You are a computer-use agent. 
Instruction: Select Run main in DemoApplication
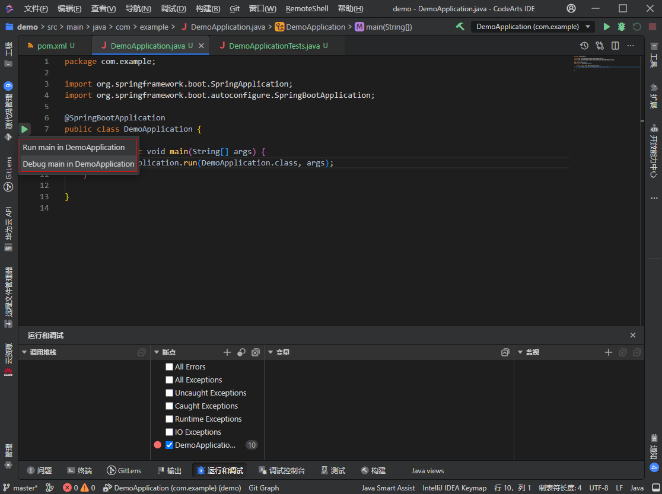(74, 147)
